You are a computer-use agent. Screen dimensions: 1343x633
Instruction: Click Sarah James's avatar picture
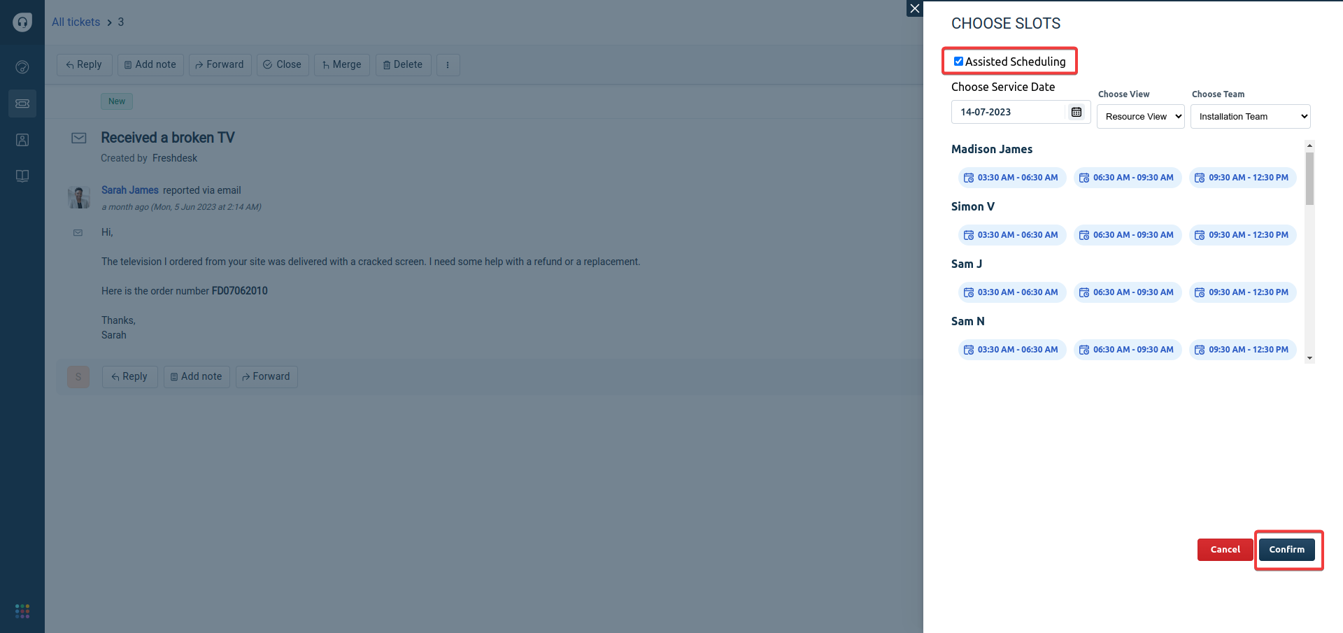(x=79, y=197)
